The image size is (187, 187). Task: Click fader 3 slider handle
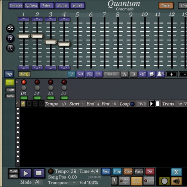50,42
